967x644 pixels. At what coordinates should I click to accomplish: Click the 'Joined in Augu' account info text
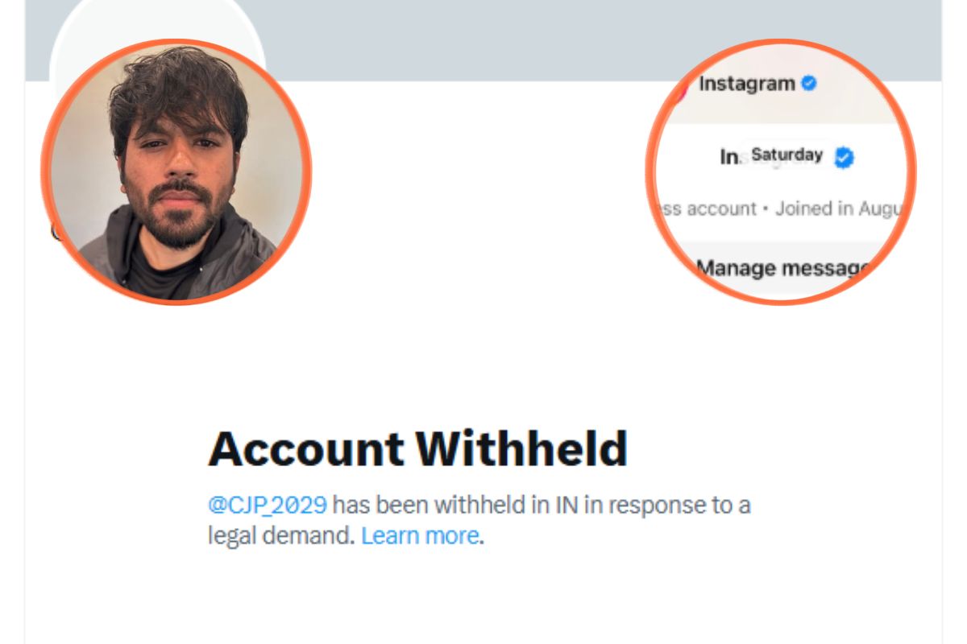click(838, 209)
